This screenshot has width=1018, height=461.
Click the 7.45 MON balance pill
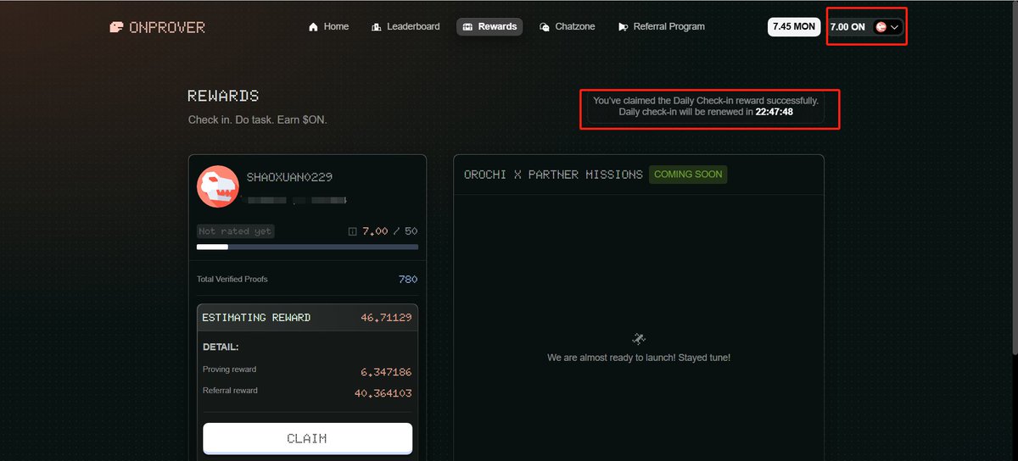(x=794, y=27)
